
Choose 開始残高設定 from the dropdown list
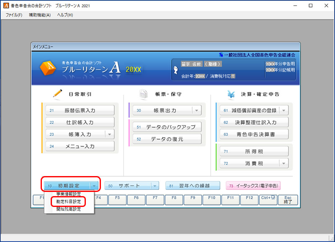point(69,209)
